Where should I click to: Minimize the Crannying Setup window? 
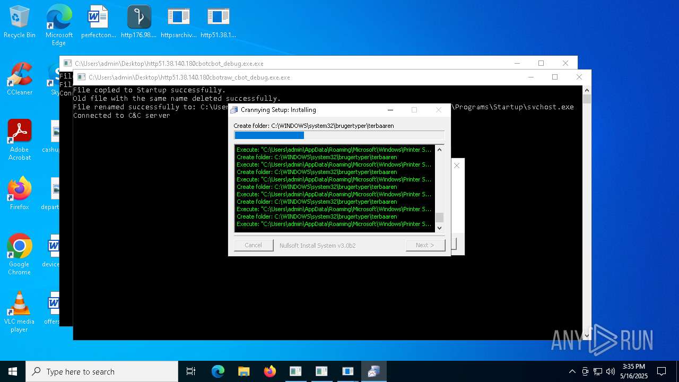[x=390, y=110]
